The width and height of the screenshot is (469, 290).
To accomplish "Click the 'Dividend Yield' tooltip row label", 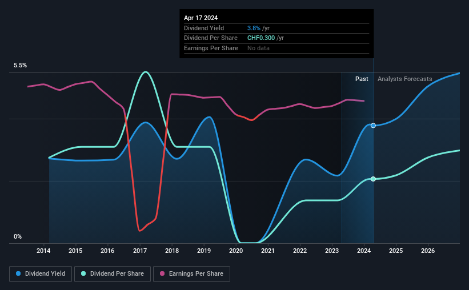I will pos(204,28).
